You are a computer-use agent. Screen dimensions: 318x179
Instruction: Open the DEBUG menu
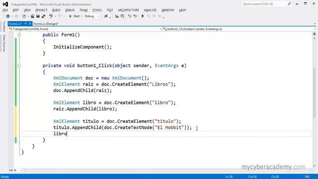(70, 10)
